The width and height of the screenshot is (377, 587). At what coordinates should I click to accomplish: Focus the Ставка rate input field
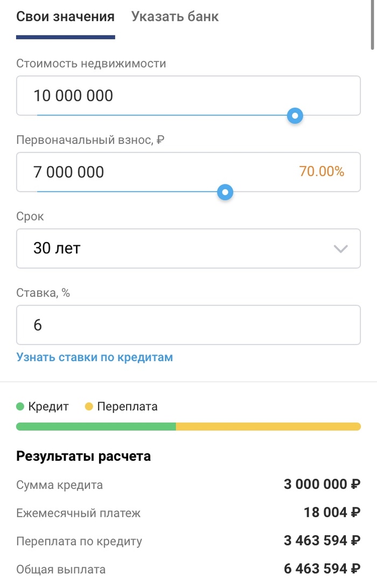[188, 325]
